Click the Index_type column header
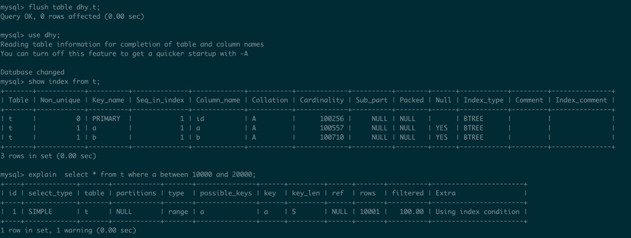Image resolution: width=631 pixels, height=238 pixels. coord(483,100)
